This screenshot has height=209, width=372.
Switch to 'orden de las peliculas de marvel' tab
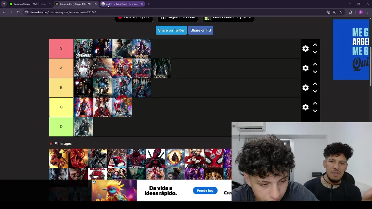point(121,4)
